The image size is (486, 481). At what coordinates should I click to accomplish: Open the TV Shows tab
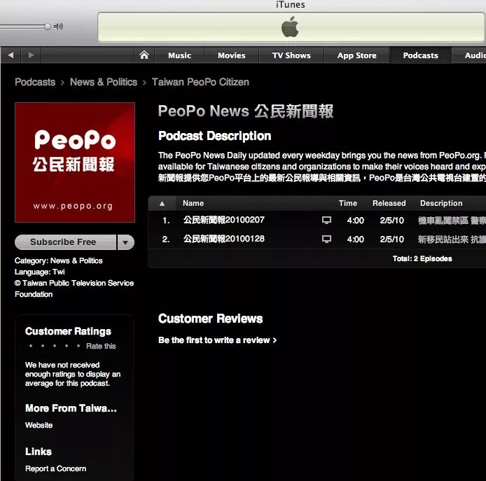tap(291, 55)
